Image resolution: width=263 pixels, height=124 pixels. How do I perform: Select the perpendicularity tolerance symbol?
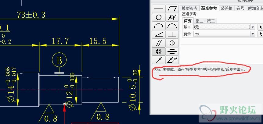(172, 34)
